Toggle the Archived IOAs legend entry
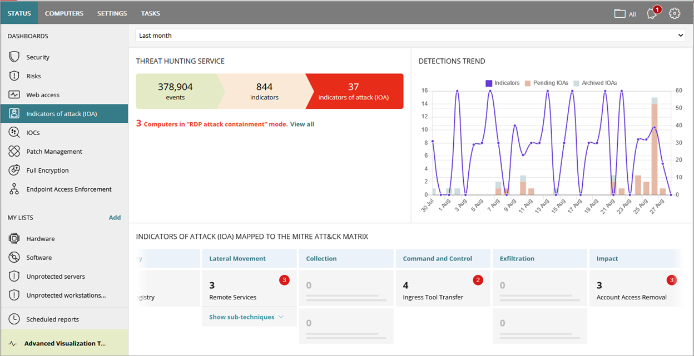Screen dimensions: 694x356 tap(596, 83)
